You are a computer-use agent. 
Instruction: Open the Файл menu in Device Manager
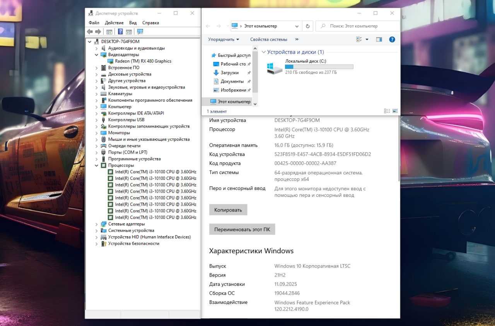coord(94,23)
